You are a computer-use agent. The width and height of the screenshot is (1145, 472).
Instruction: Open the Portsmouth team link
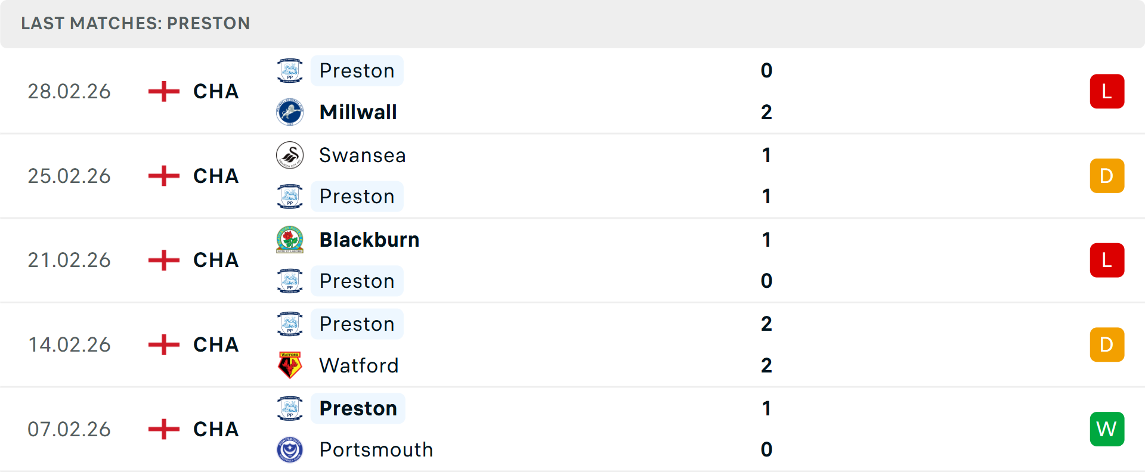[376, 449]
